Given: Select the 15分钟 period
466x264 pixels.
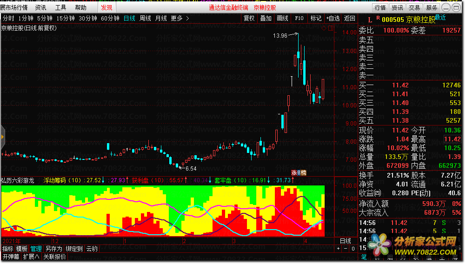Looking at the screenshot, I should click(66, 19).
